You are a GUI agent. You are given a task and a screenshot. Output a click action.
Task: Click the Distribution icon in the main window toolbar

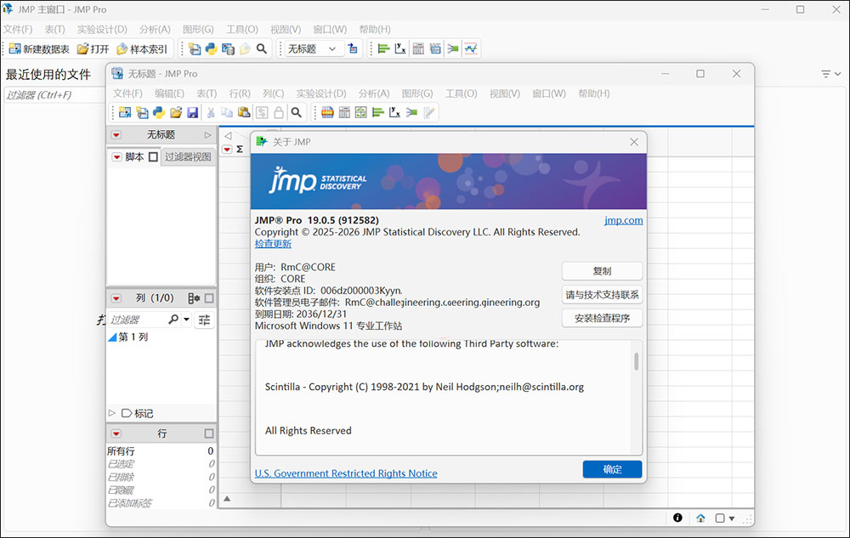pyautogui.click(x=383, y=48)
